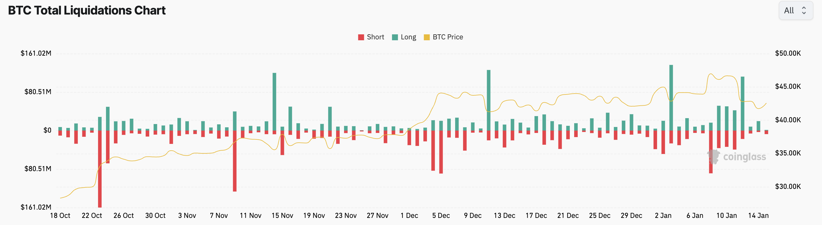Click the 18 Oct date axis label
Screen dimensions: 822x225
[60, 216]
